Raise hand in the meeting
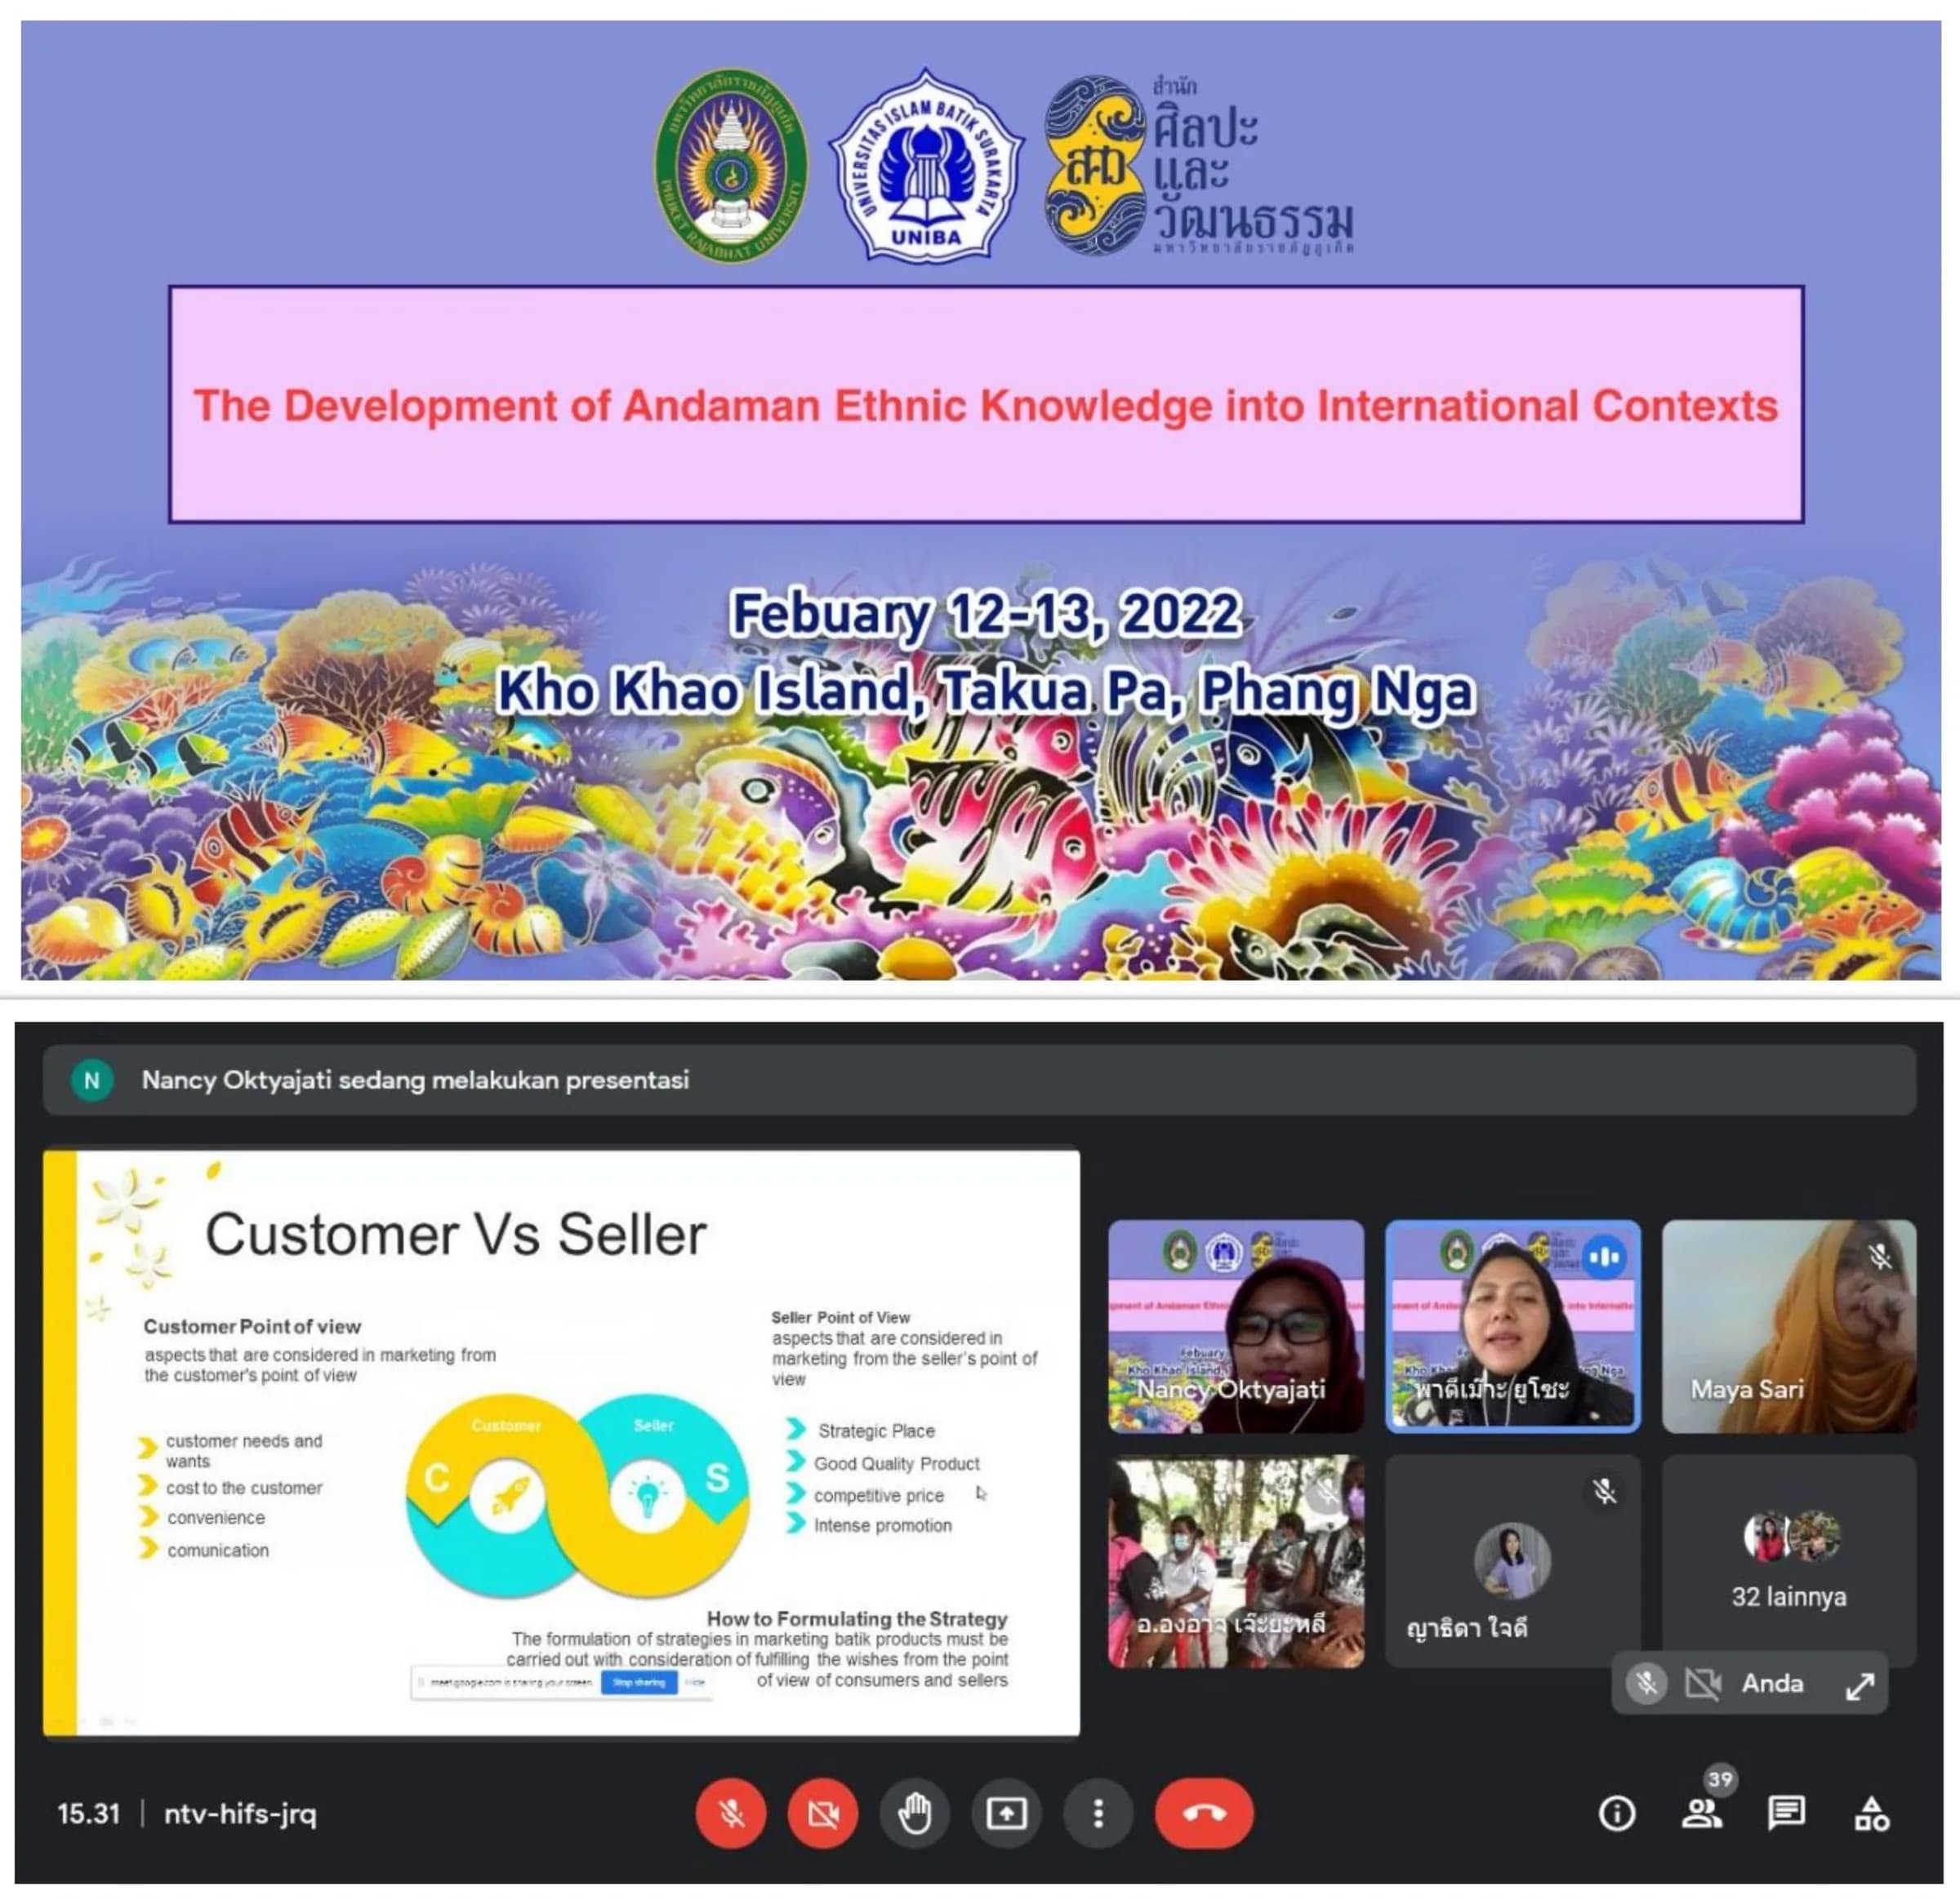 tap(914, 1813)
